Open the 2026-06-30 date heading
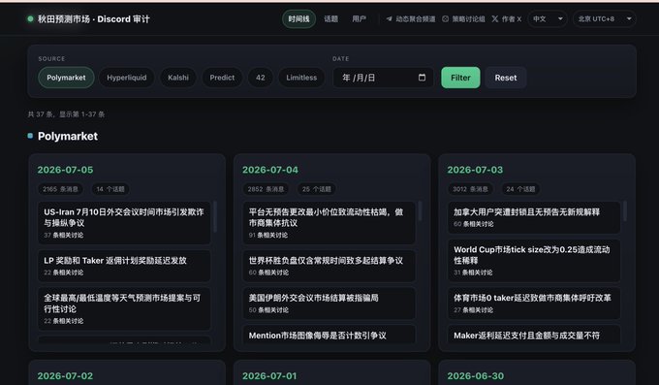Image resolution: width=659 pixels, height=385 pixels. [475, 375]
